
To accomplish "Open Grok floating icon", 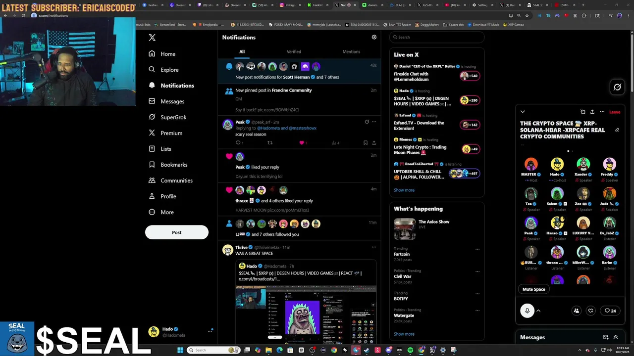I will (x=617, y=88).
